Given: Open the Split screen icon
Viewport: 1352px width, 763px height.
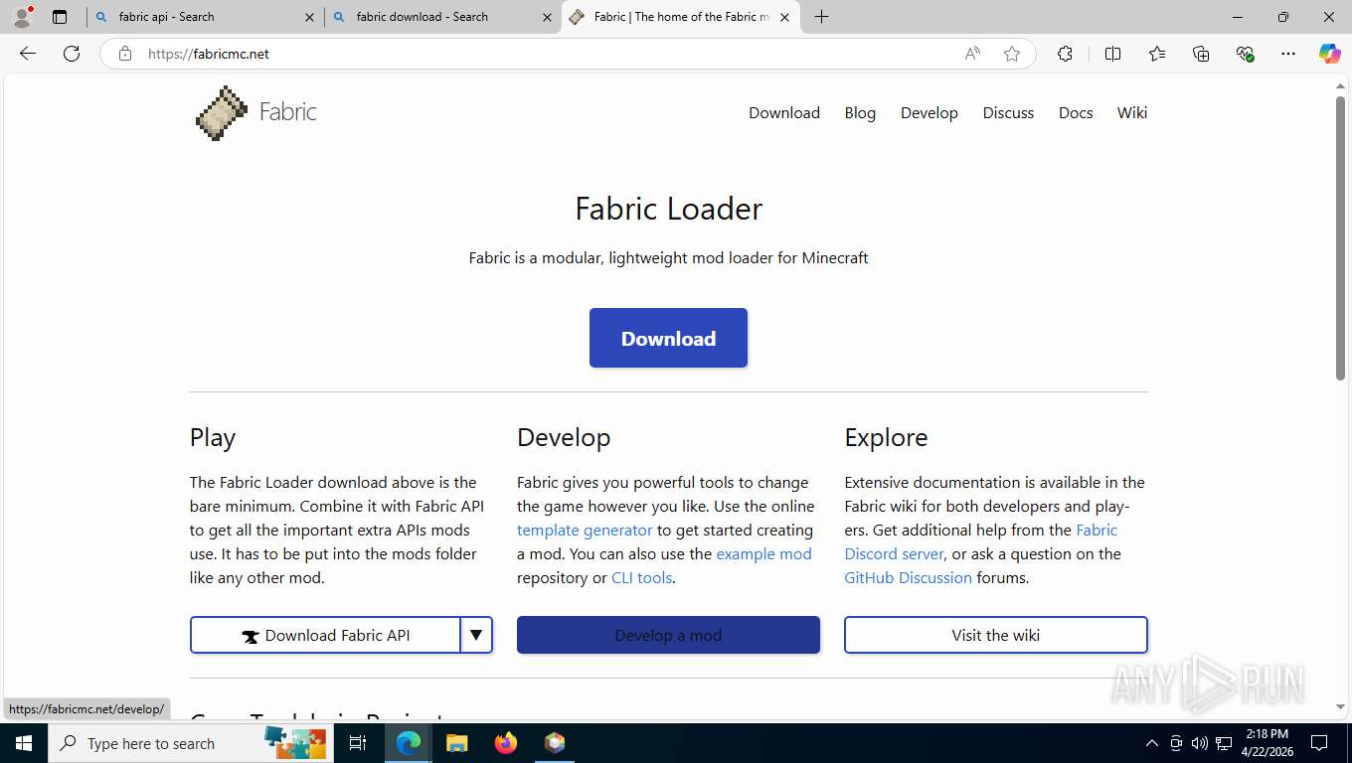Looking at the screenshot, I should [1112, 54].
